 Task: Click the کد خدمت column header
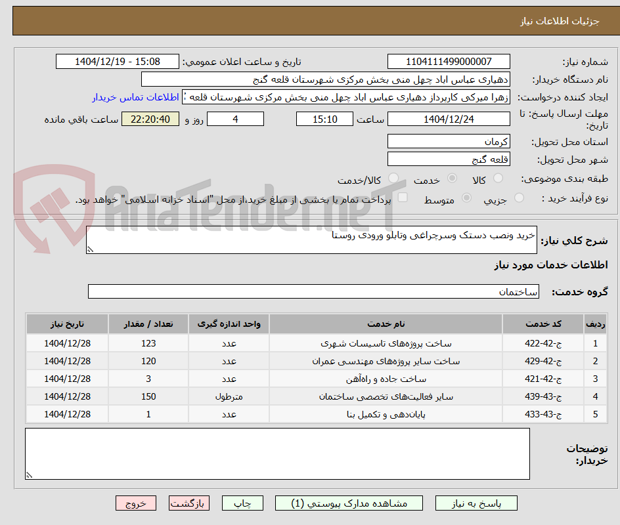543,324
